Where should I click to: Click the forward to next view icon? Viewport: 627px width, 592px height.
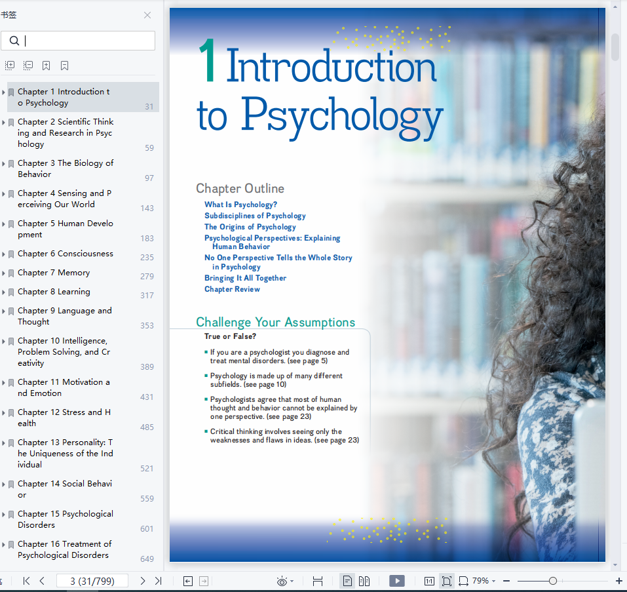point(204,582)
